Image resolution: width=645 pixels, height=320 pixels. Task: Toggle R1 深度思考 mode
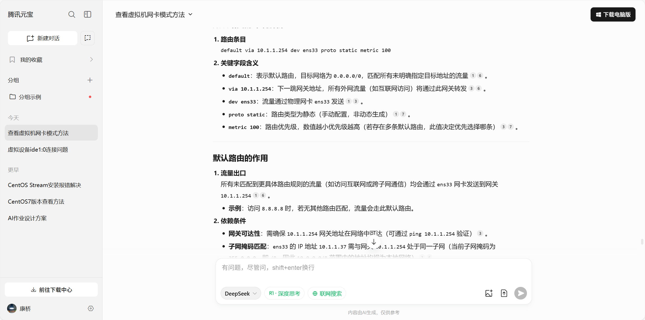click(285, 293)
